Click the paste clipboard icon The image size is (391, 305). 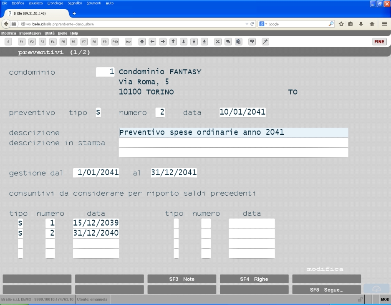pyautogui.click(x=238, y=42)
